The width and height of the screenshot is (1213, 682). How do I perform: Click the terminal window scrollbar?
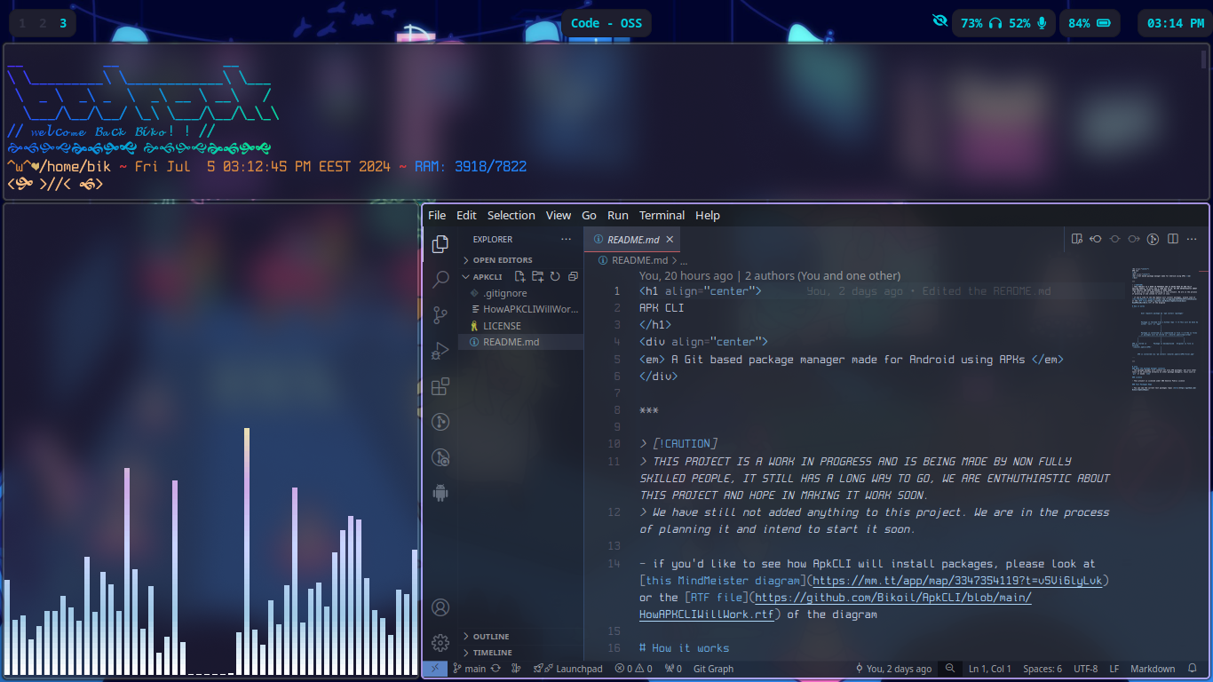click(x=1204, y=59)
